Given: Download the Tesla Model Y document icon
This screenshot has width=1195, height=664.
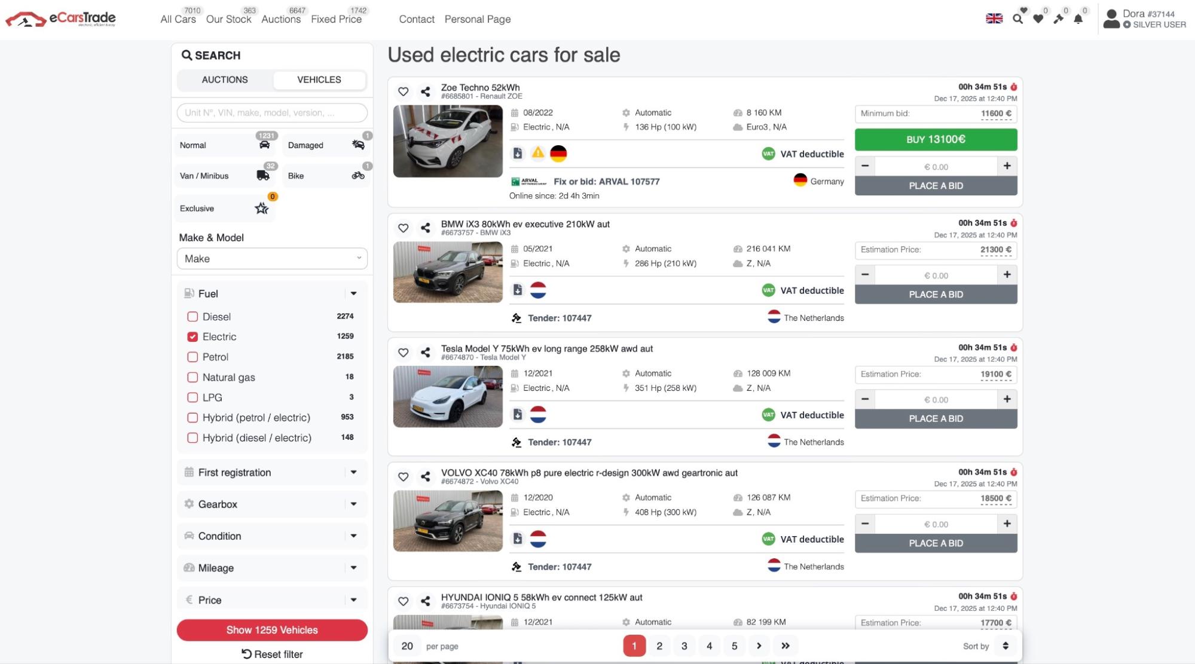Looking at the screenshot, I should [x=518, y=414].
